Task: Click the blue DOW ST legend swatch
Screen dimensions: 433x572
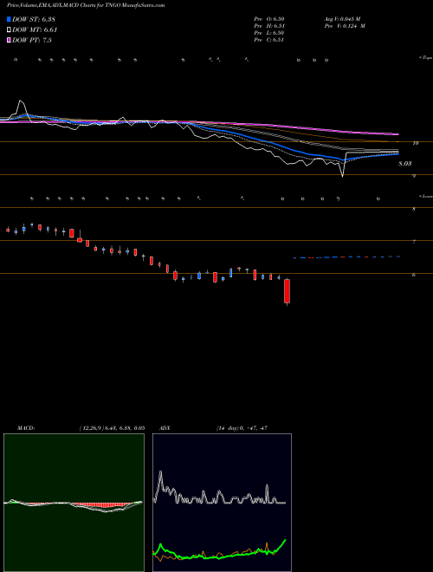Action: (x=10, y=19)
